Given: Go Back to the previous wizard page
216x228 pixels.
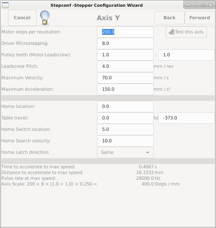Looking at the screenshot, I should [169, 18].
